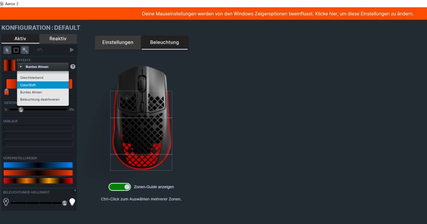Play the lighting effect preview

click(72, 50)
